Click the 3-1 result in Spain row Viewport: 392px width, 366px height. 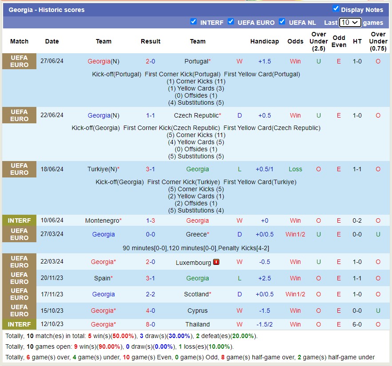(150, 278)
